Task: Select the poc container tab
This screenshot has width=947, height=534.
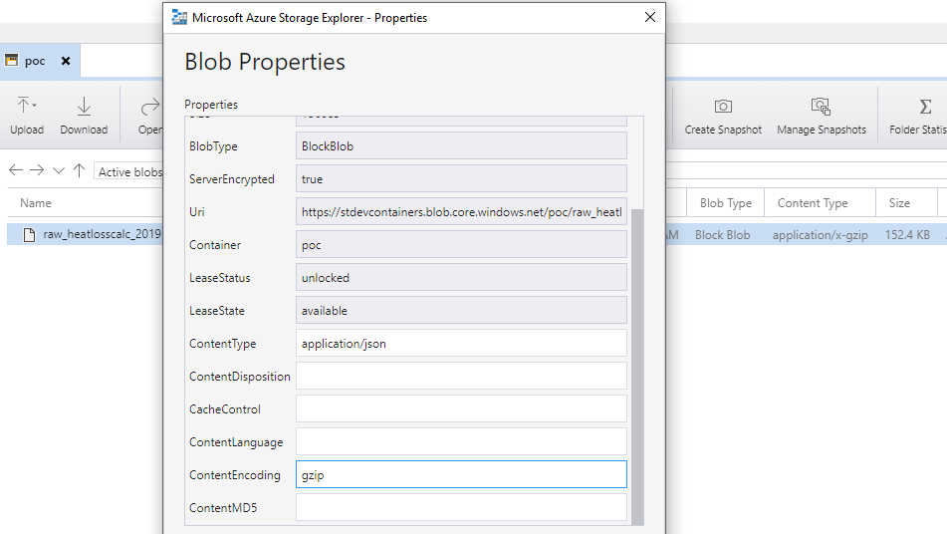Action: pos(34,61)
